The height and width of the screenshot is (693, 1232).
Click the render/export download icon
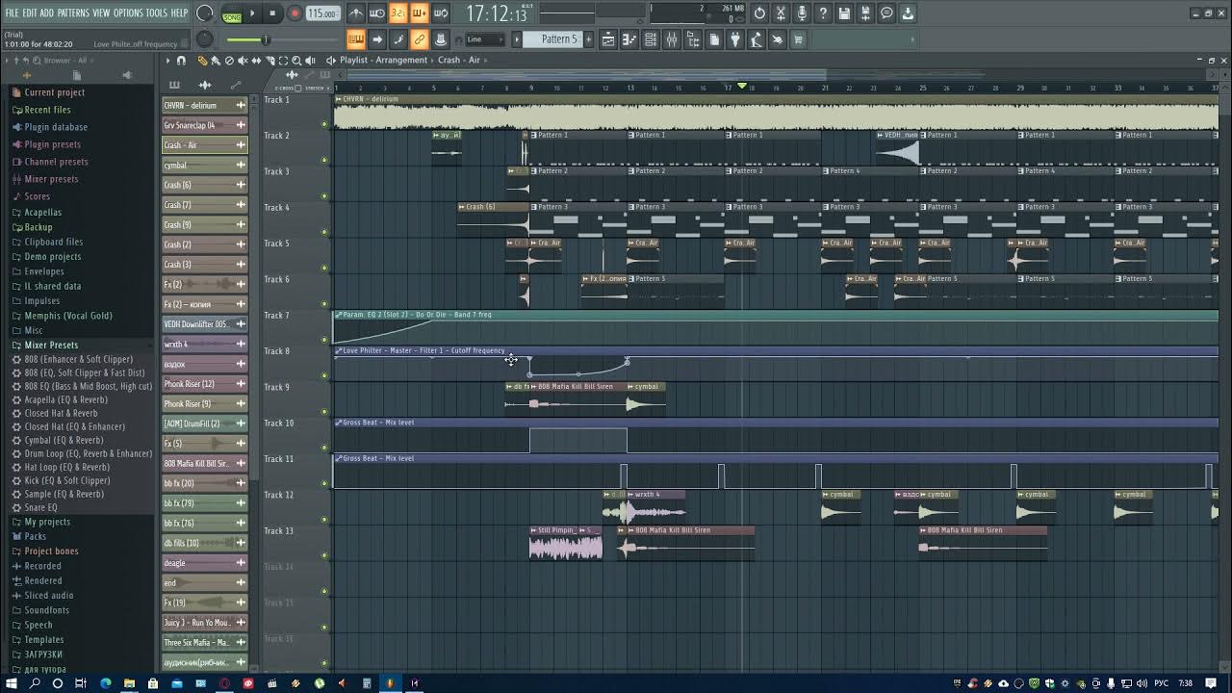[x=908, y=13]
